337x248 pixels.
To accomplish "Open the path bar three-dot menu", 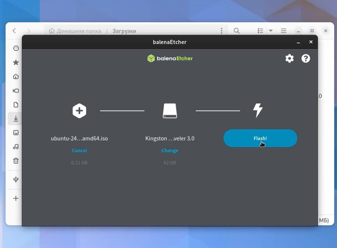I will tap(222, 31).
